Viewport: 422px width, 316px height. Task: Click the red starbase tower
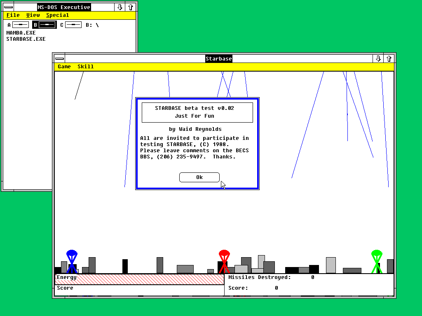point(224,261)
